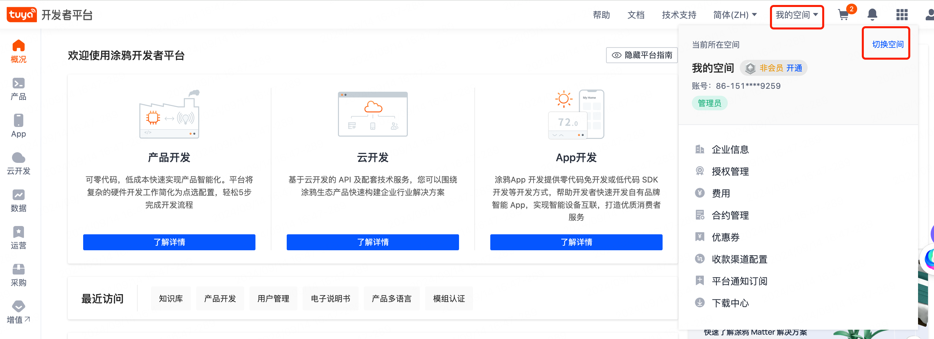Select 企业信息 from the space menu
Viewport: 934px width, 339px height.
[x=730, y=150]
